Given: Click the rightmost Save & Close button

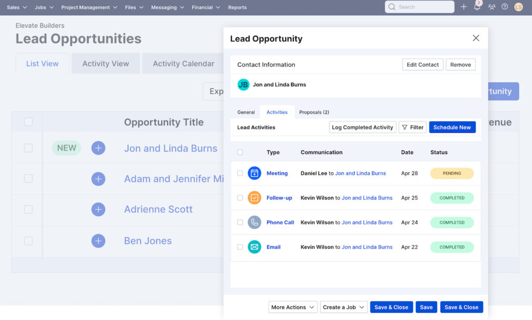Looking at the screenshot, I should tap(461, 307).
